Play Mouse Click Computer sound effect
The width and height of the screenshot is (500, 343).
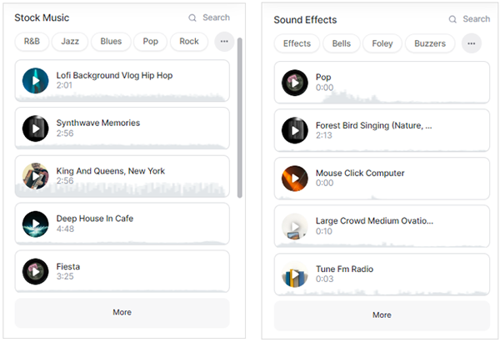pos(295,179)
